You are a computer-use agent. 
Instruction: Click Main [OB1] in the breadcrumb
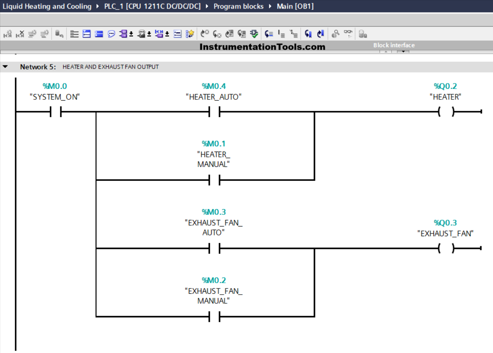coord(295,6)
